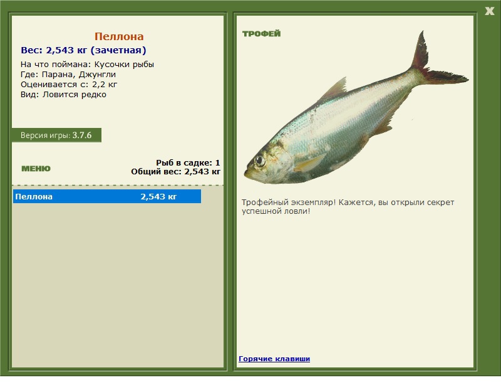Close the trophy window with the X
This screenshot has height=385, width=501.
click(x=489, y=11)
